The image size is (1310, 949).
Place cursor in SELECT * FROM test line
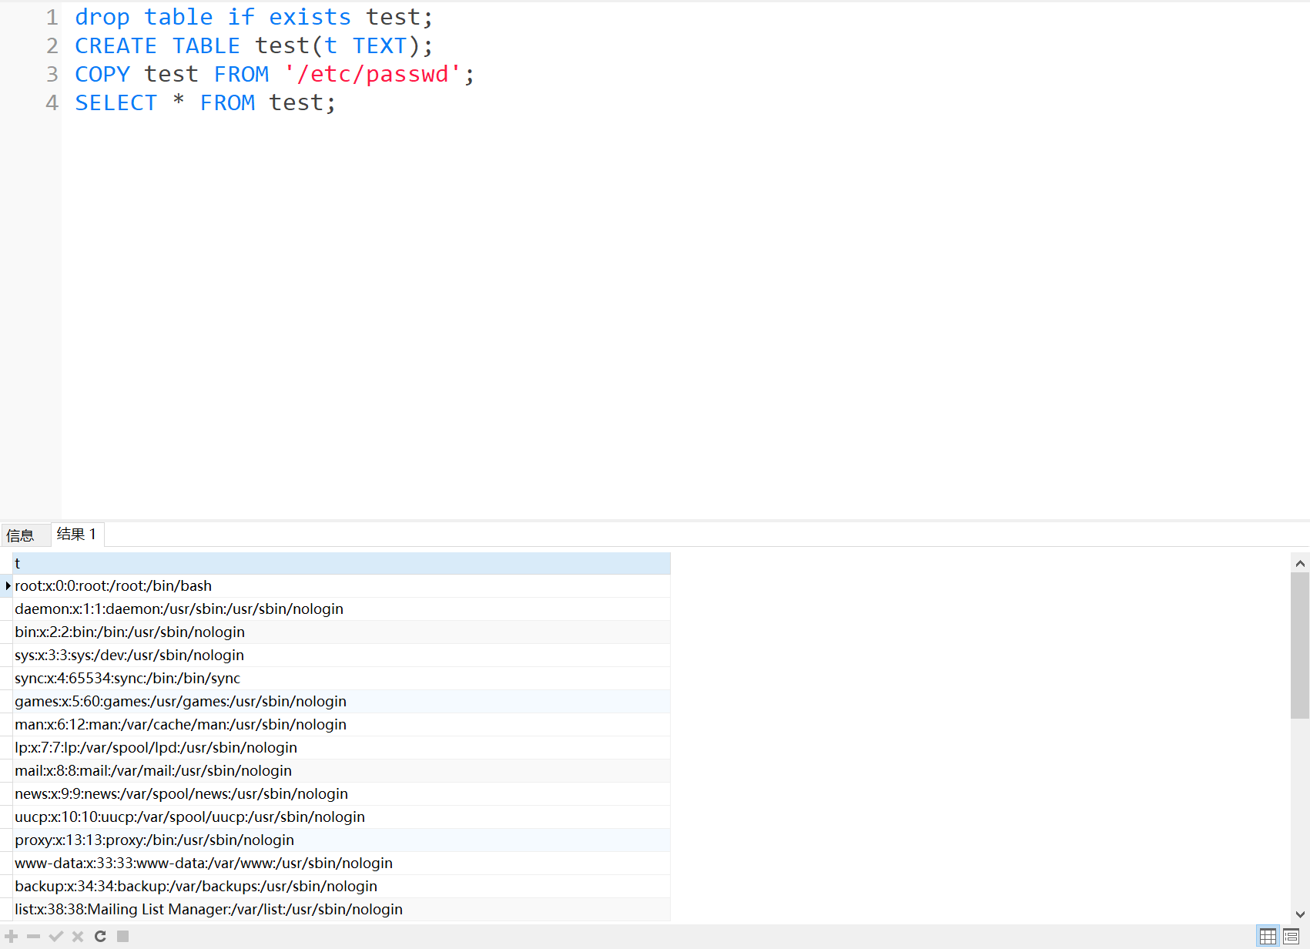[x=206, y=102]
